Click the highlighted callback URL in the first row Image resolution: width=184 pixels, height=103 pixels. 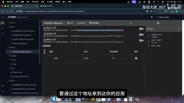tap(100, 30)
